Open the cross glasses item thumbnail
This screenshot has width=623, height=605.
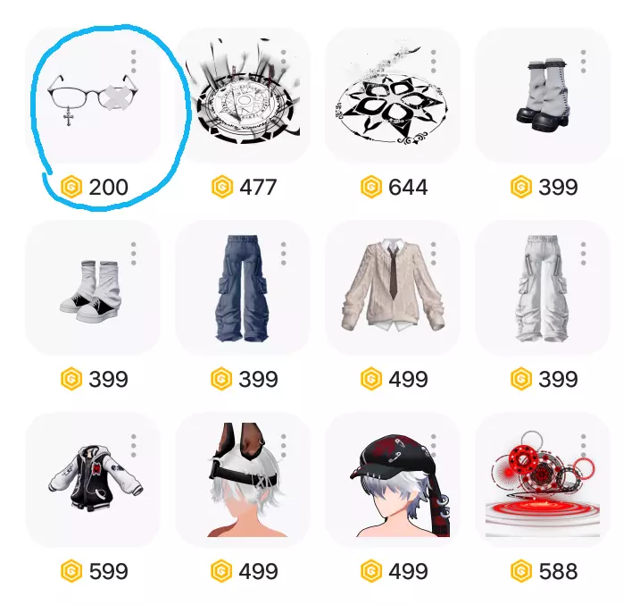(x=93, y=96)
